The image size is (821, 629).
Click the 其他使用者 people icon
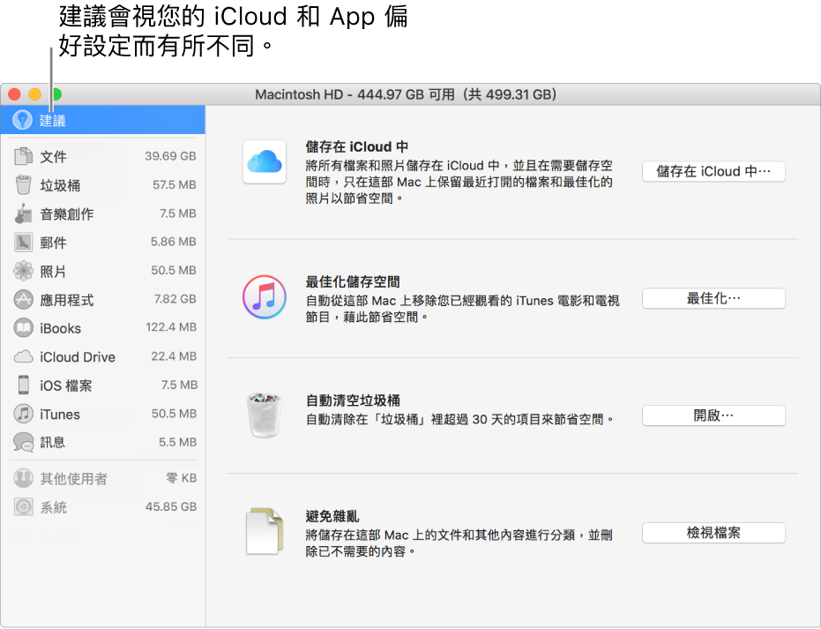pos(24,478)
